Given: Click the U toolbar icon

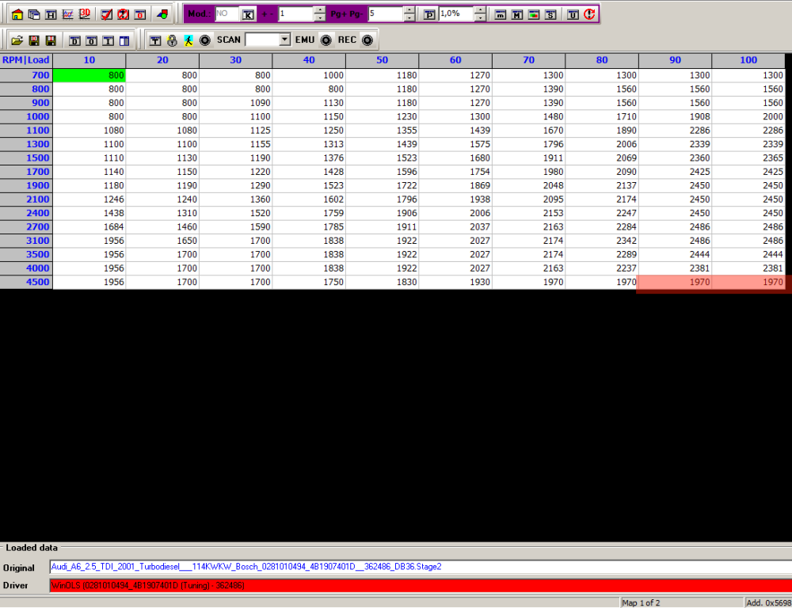Looking at the screenshot, I should pyautogui.click(x=573, y=14).
